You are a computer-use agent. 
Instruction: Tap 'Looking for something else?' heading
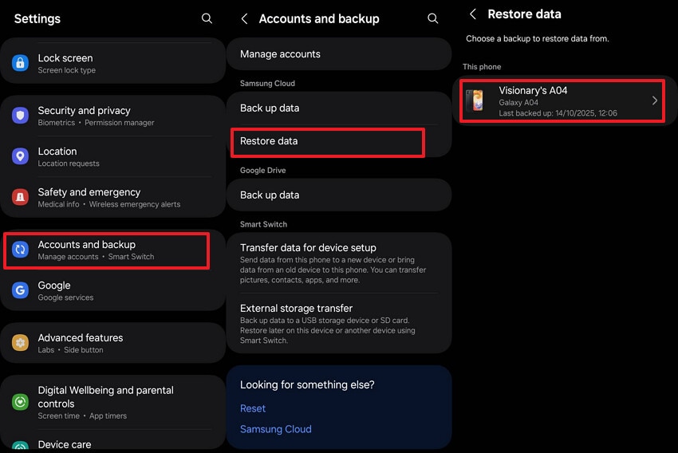[x=307, y=384]
